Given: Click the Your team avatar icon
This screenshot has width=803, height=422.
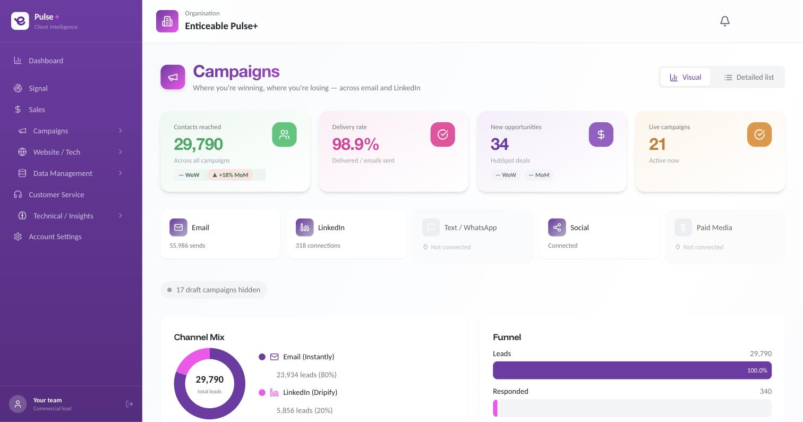Looking at the screenshot, I should [18, 404].
